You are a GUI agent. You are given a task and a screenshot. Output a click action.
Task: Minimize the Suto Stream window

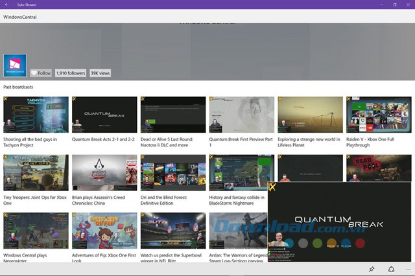coord(381,5)
